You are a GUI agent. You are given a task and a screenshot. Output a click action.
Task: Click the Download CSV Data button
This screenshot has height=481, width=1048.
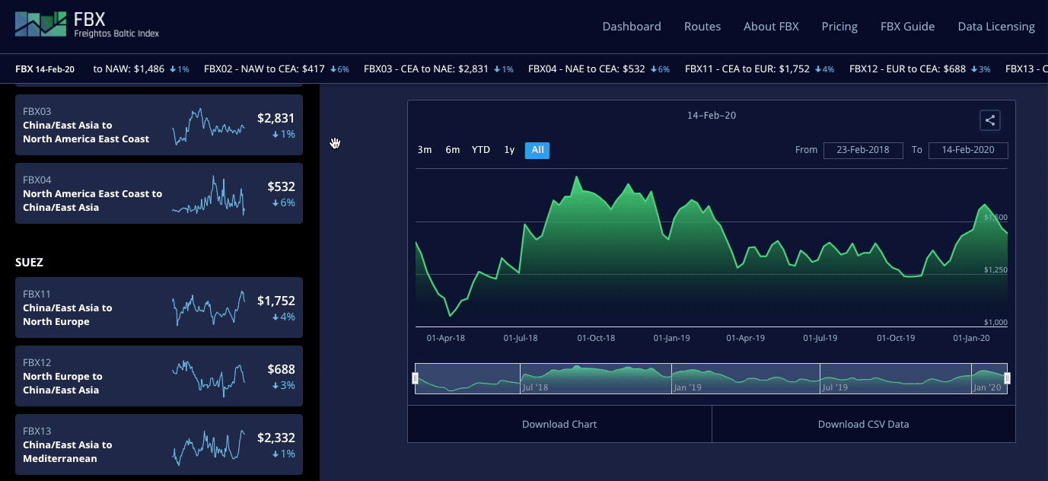coord(864,424)
